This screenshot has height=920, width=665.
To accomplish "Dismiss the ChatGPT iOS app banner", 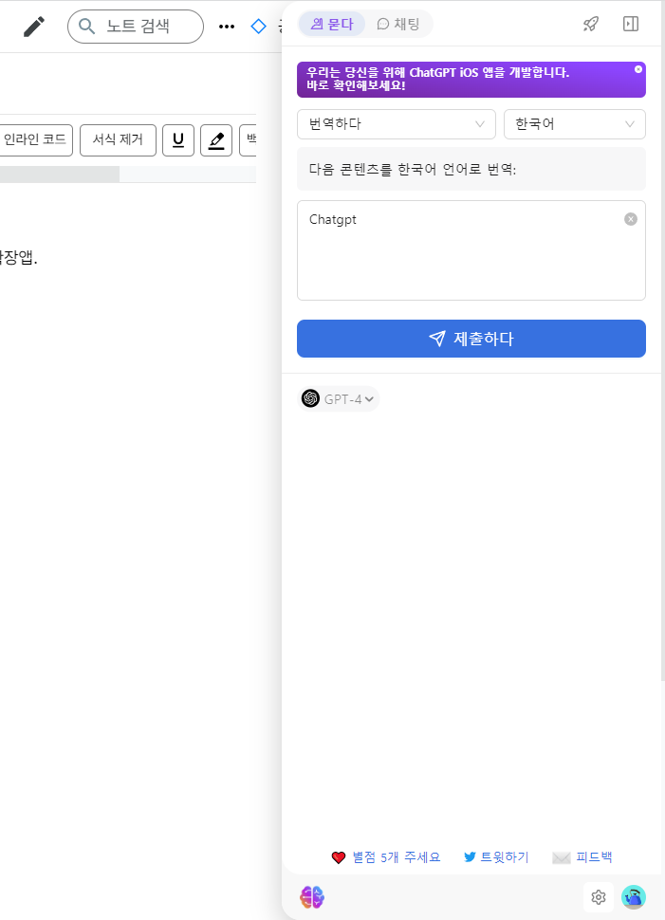I will point(637,68).
